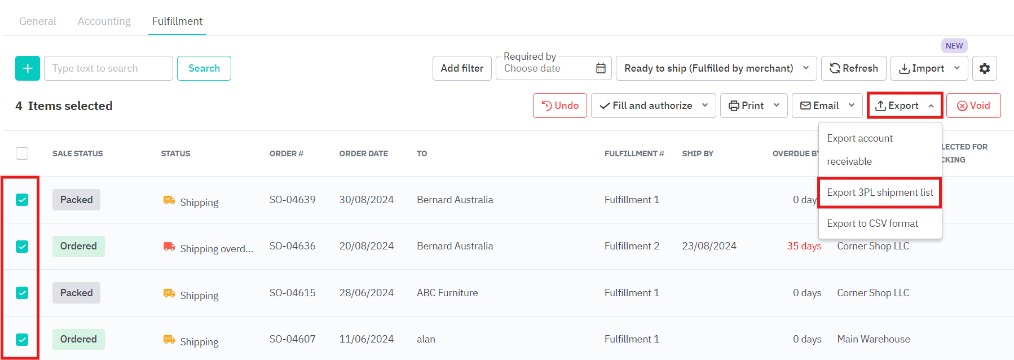Void the selected fulfillments
The height and width of the screenshot is (360, 1014).
click(973, 106)
